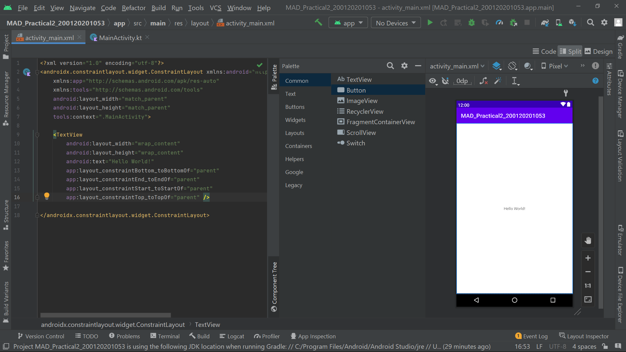
Task: Sync project with Gradle files
Action: [x=545, y=22]
